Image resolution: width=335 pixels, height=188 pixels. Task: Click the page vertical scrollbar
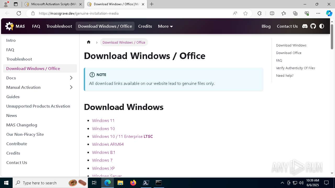[332, 37]
